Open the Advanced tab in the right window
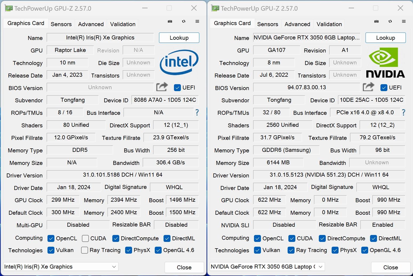The height and width of the screenshot is (276, 413). 297,24
